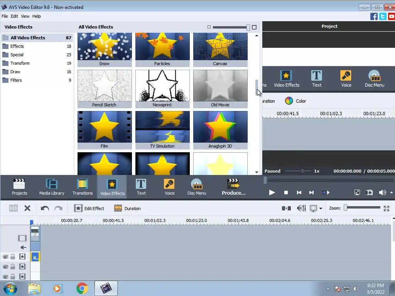Open the Edit menu
The height and width of the screenshot is (296, 395).
click(14, 16)
